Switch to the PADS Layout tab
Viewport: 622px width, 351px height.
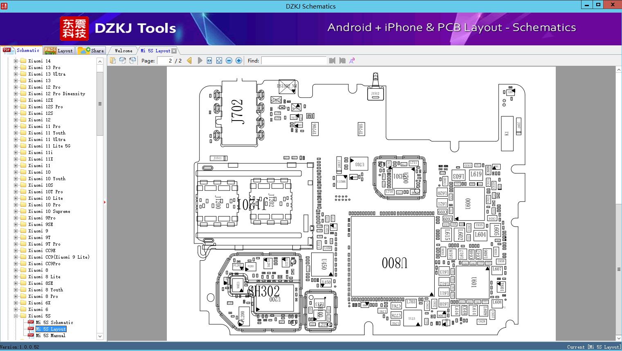pos(58,51)
